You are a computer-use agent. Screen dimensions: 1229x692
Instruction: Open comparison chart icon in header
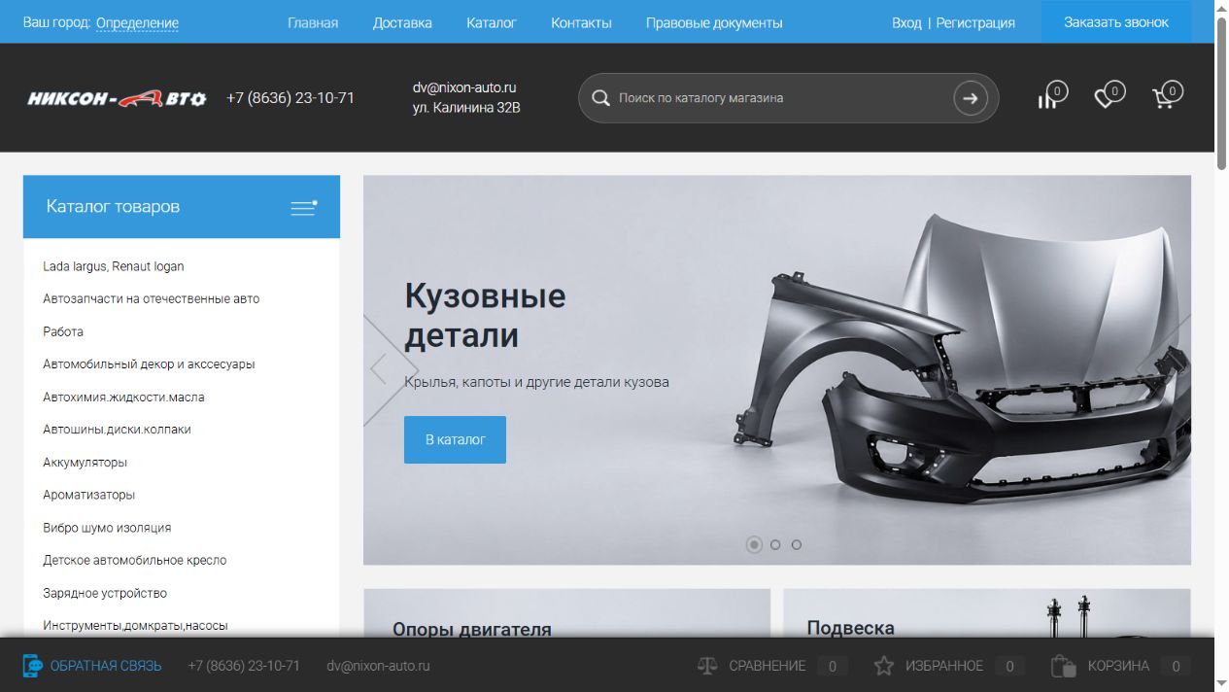click(x=1051, y=96)
